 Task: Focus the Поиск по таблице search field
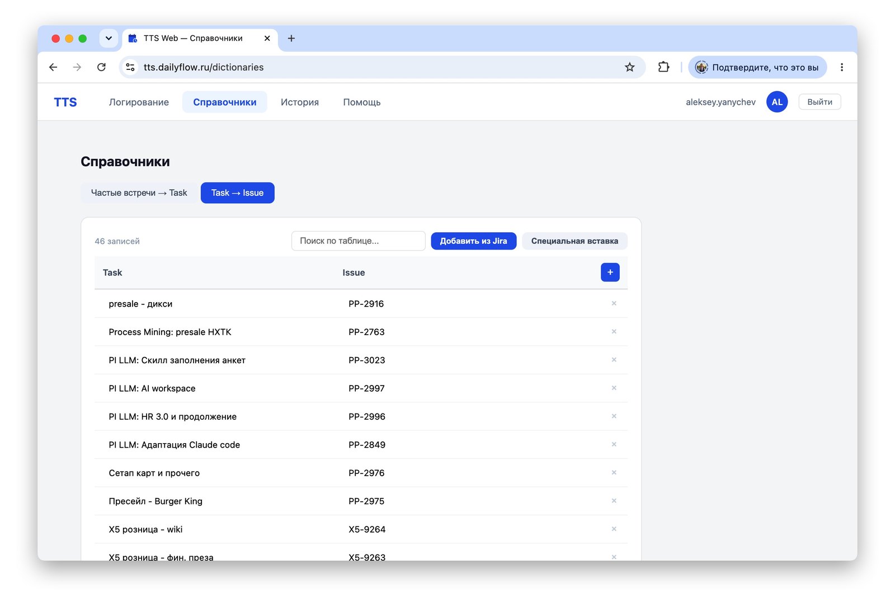click(359, 241)
